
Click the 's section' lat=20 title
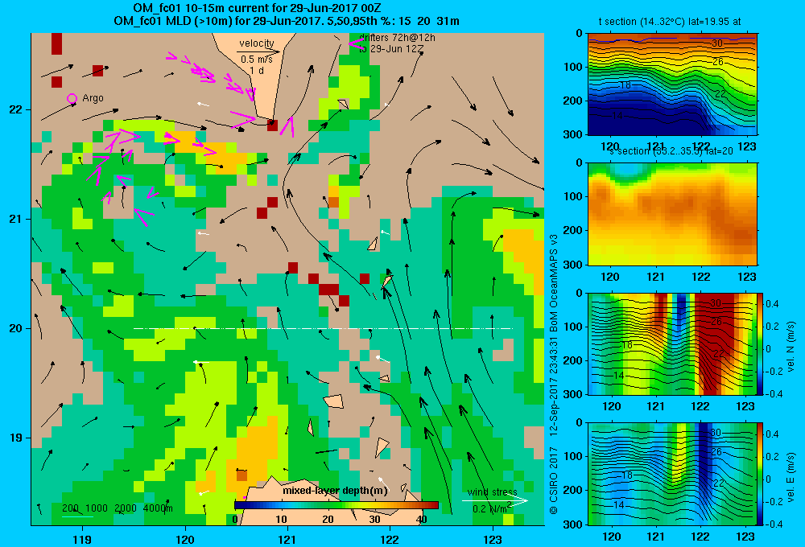tap(671, 151)
